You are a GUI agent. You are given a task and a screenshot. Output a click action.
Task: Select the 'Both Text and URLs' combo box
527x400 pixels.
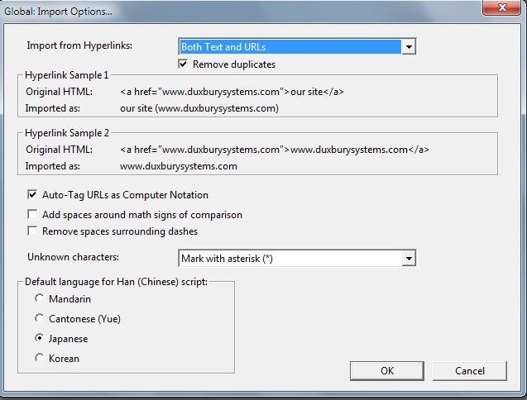pos(297,46)
